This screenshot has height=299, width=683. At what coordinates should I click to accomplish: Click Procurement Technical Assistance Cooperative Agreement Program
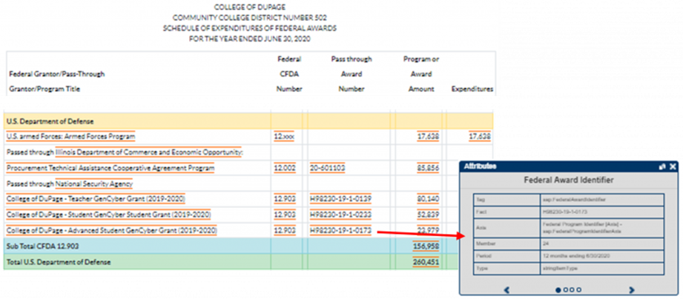114,168
